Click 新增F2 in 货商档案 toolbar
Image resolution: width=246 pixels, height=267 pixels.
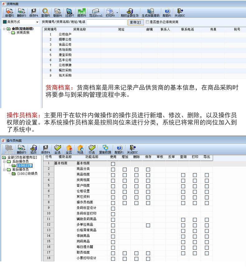(9, 13)
